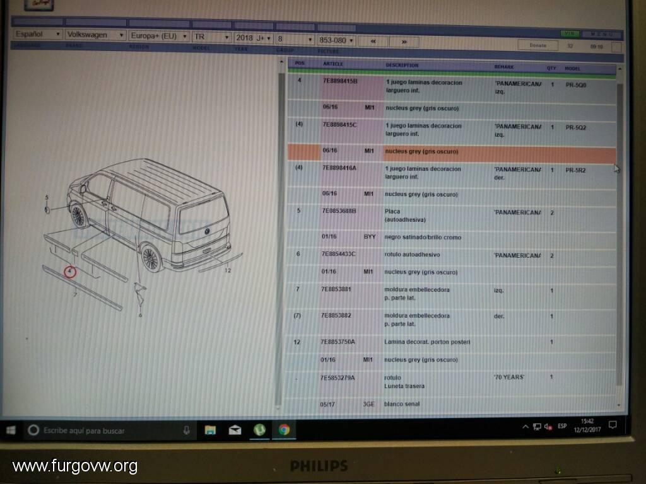
Task: Select article 7E8854433C
Action: point(338,254)
